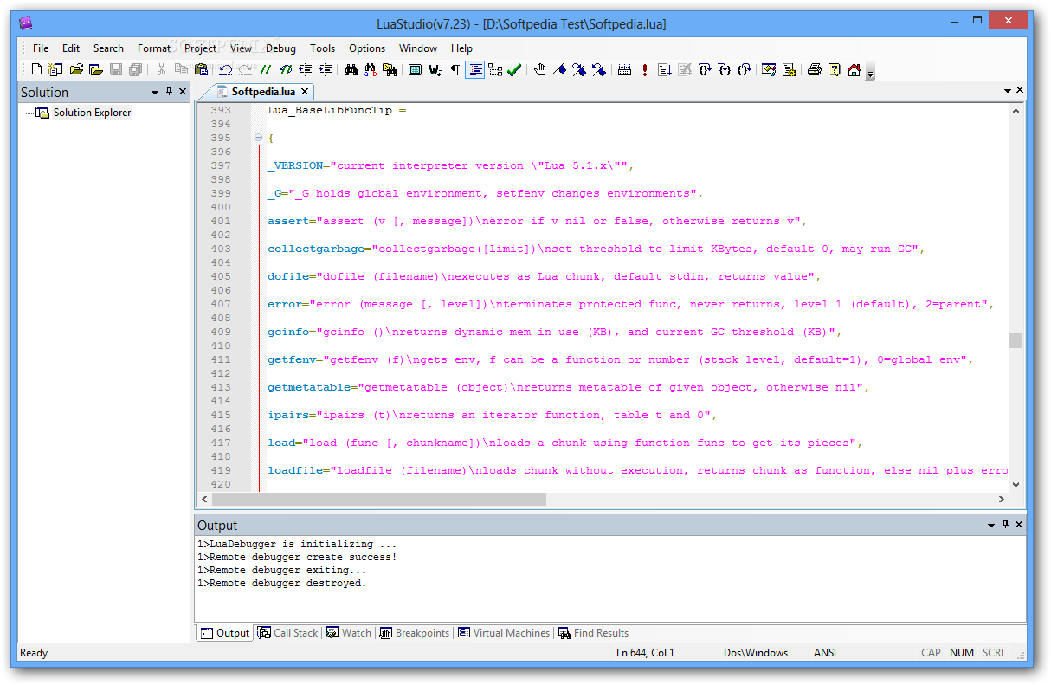Open the document tab list dropdown arrow
Viewport: 1051px width, 685px height.
(x=1008, y=91)
